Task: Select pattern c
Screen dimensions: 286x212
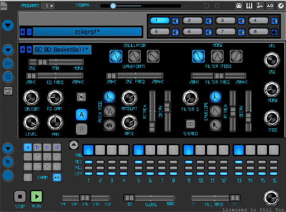Action: tap(47, 147)
